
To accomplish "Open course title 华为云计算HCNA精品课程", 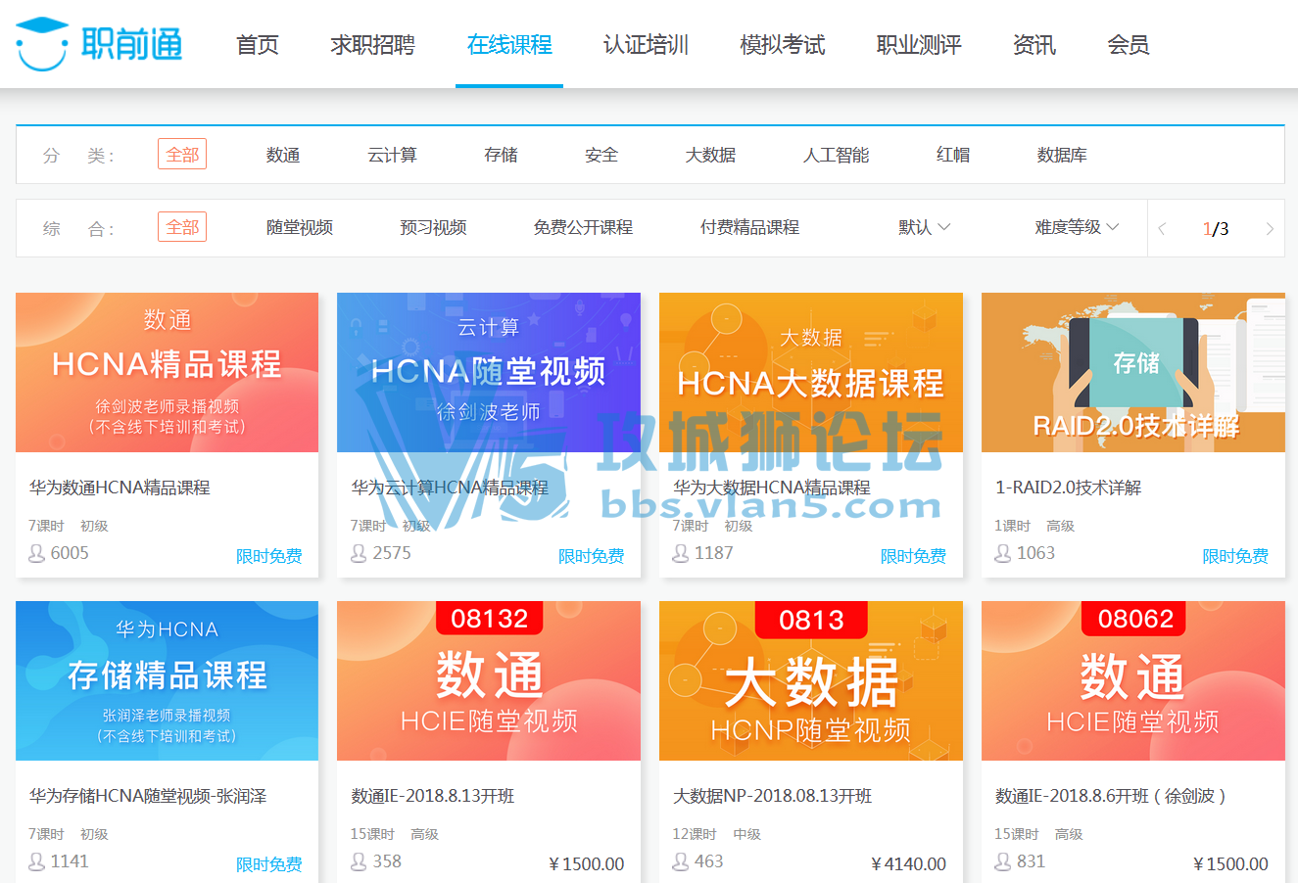I will (450, 488).
